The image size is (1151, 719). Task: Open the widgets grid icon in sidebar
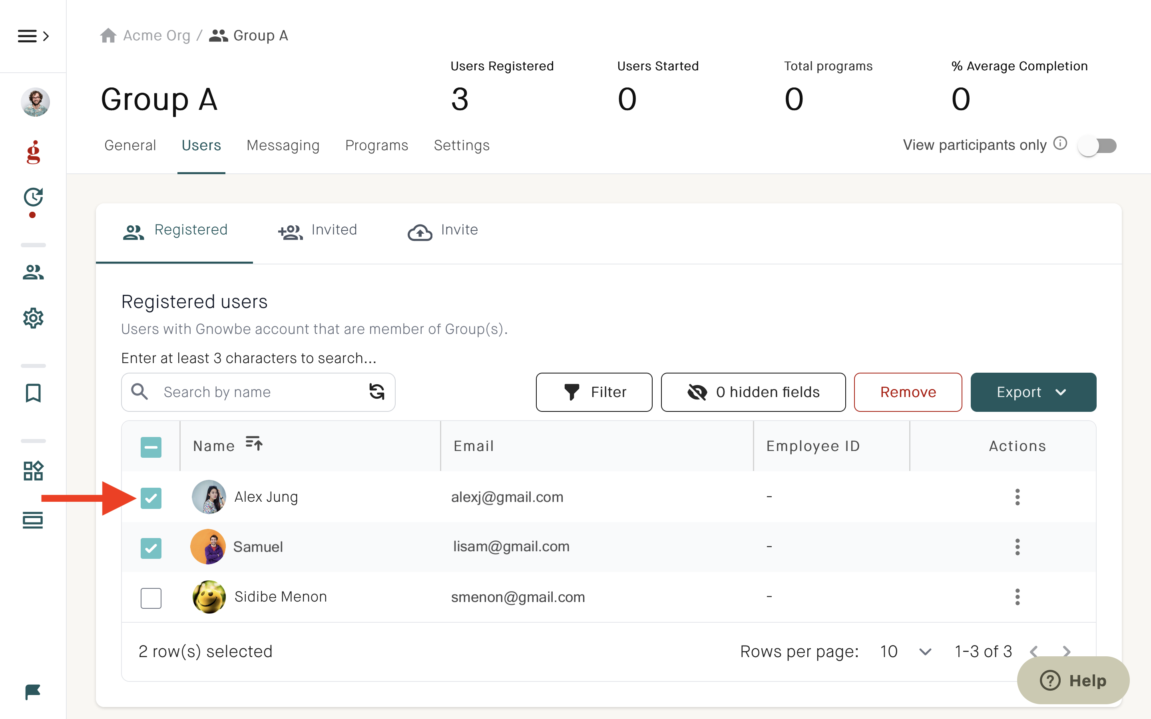33,471
